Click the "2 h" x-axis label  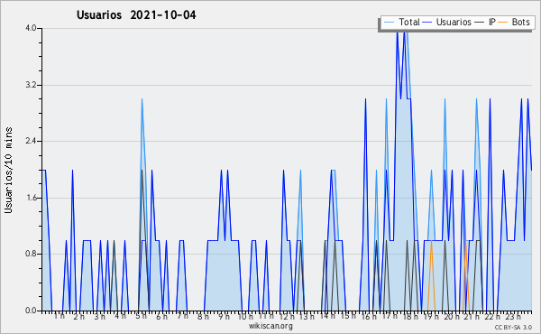79,317
